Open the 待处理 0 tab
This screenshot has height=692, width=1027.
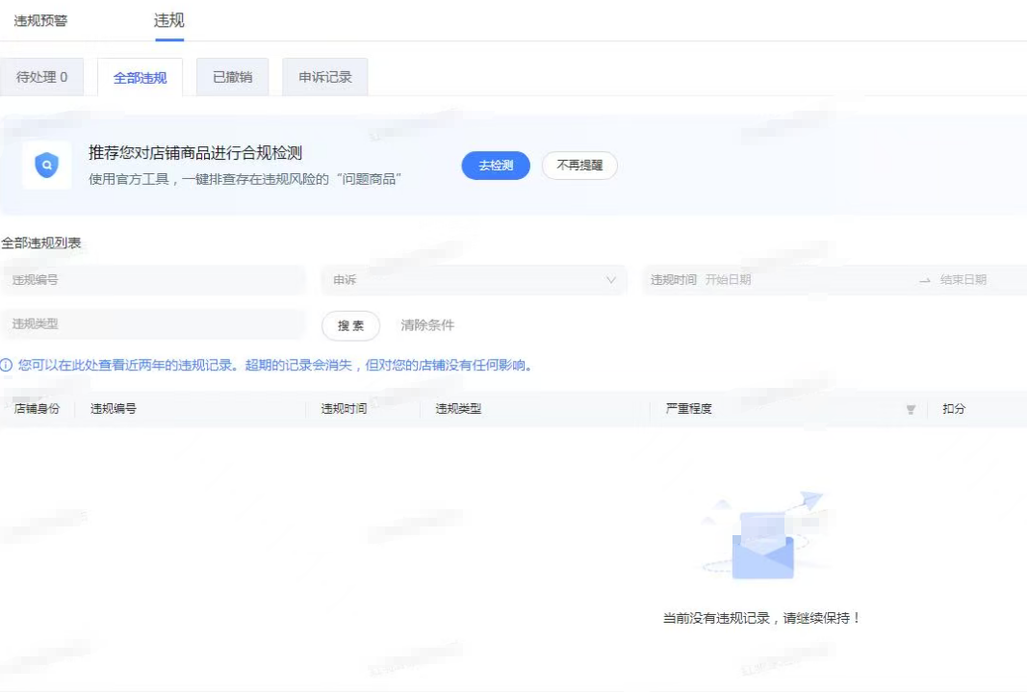point(41,77)
